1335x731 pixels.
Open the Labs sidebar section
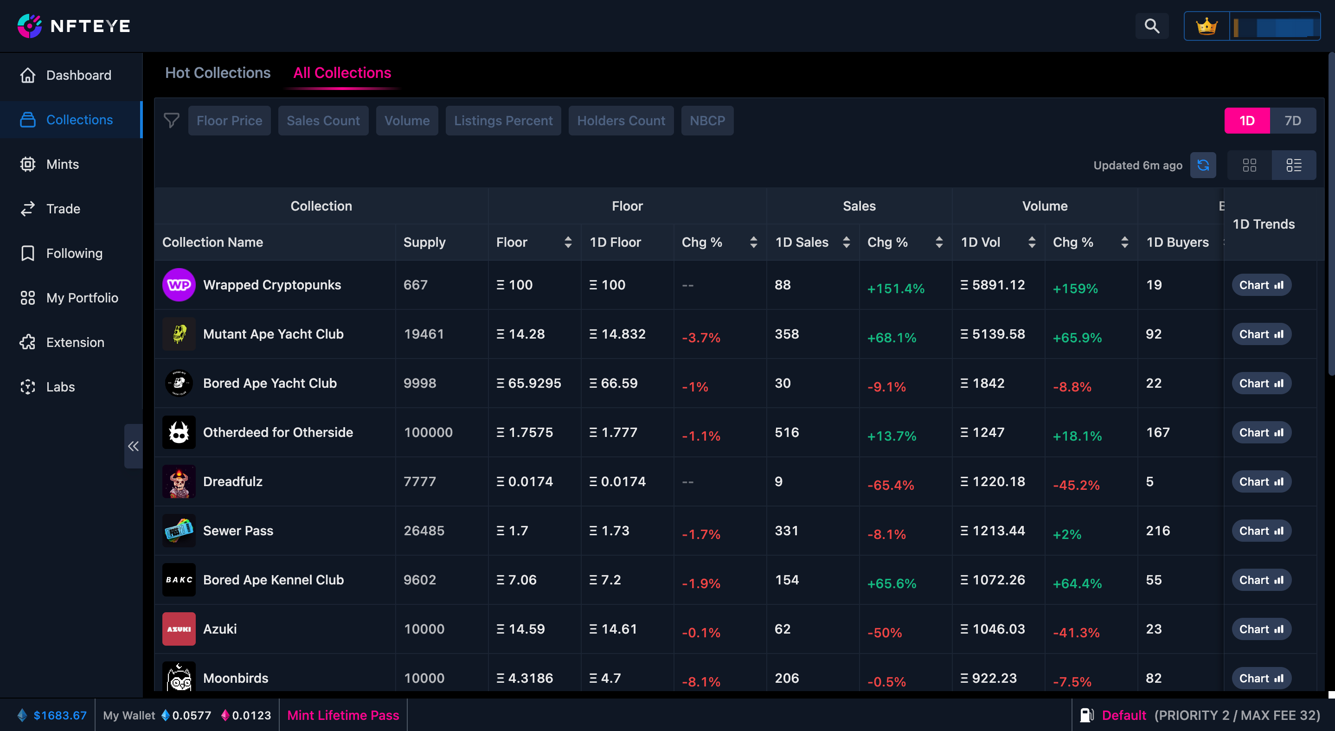60,387
